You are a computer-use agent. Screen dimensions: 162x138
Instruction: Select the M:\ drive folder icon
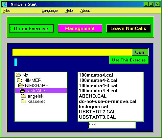pos(18,75)
